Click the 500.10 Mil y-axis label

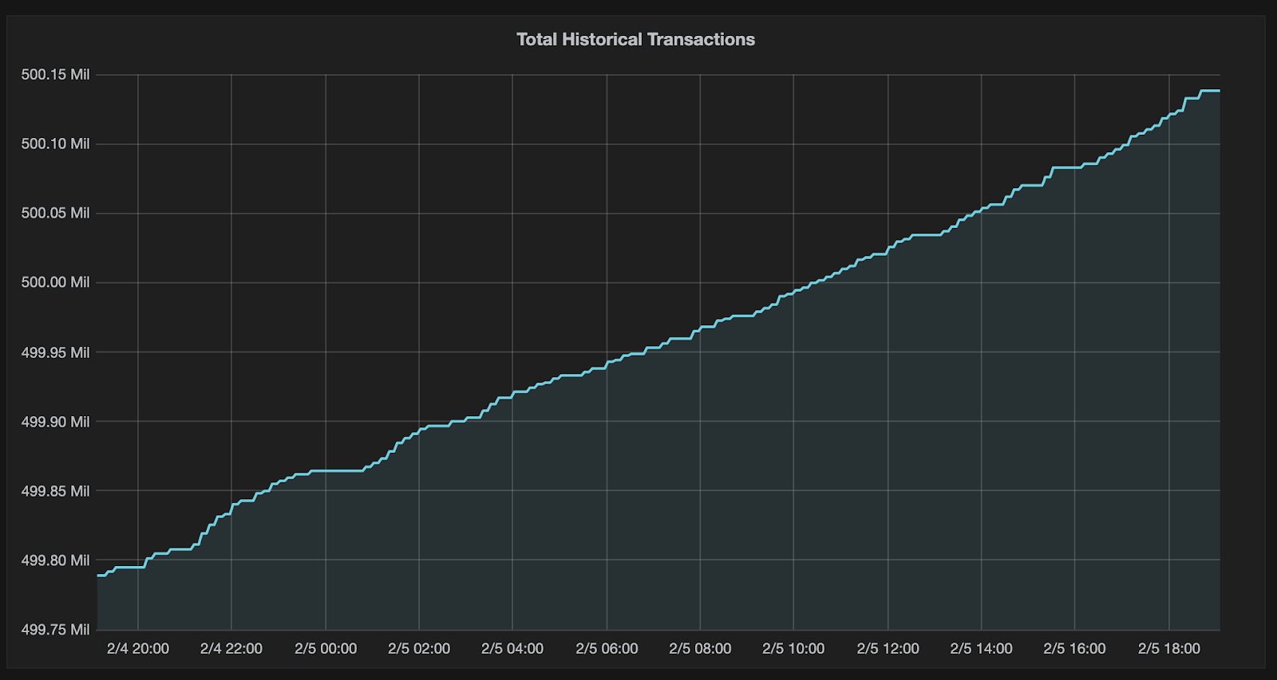[55, 143]
